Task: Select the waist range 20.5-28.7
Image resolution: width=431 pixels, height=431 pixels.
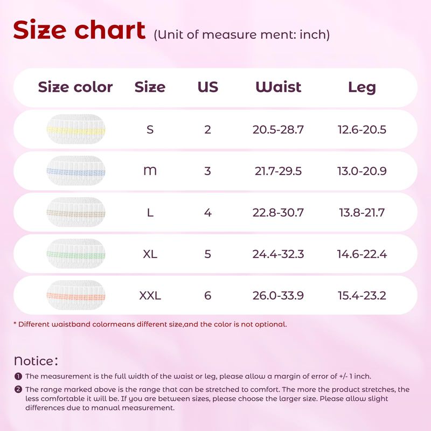Action: 278,129
